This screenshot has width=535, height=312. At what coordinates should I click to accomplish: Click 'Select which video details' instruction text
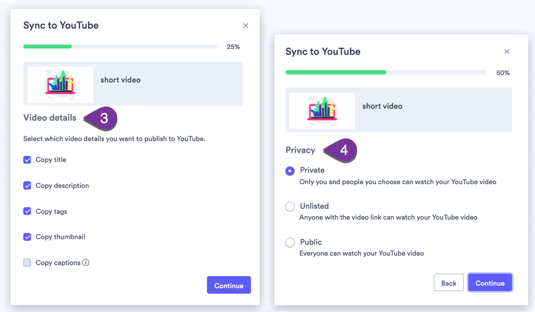pos(114,139)
